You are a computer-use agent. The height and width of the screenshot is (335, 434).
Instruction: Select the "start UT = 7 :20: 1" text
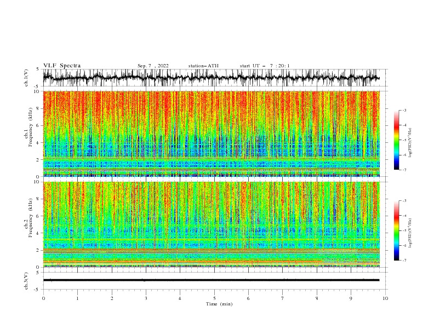click(x=265, y=66)
